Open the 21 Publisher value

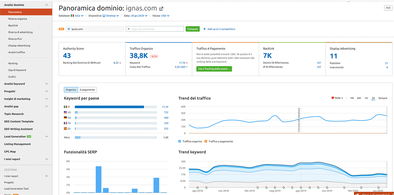[387, 63]
